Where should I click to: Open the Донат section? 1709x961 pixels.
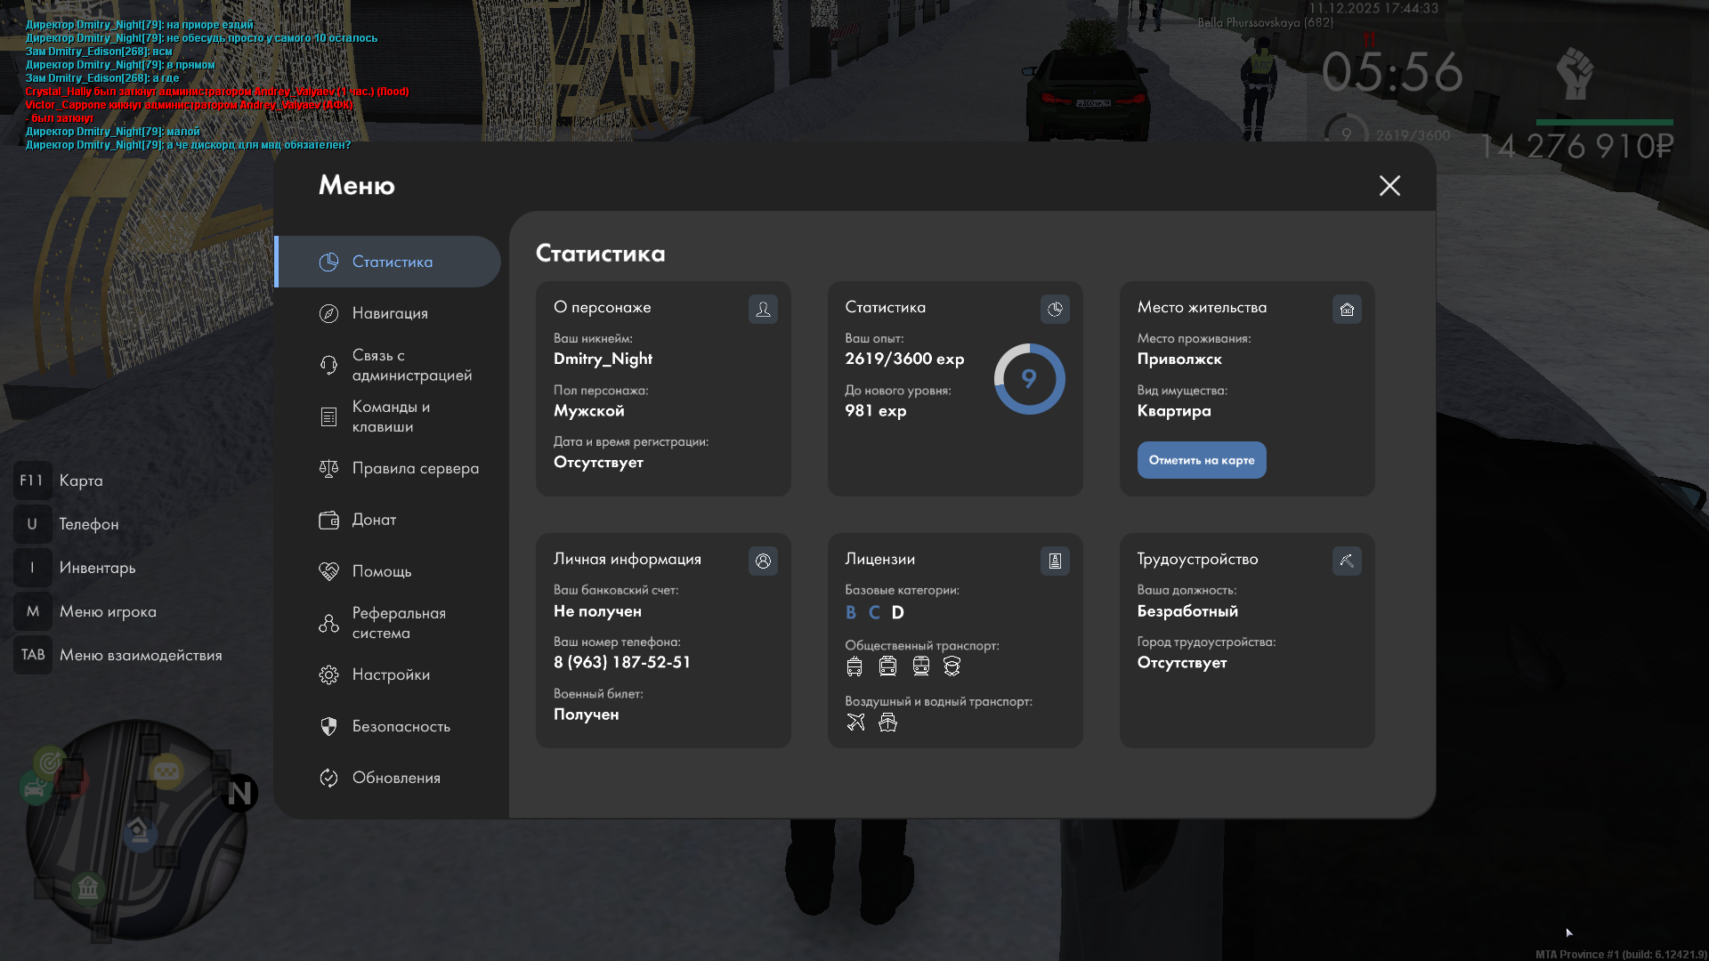click(374, 520)
